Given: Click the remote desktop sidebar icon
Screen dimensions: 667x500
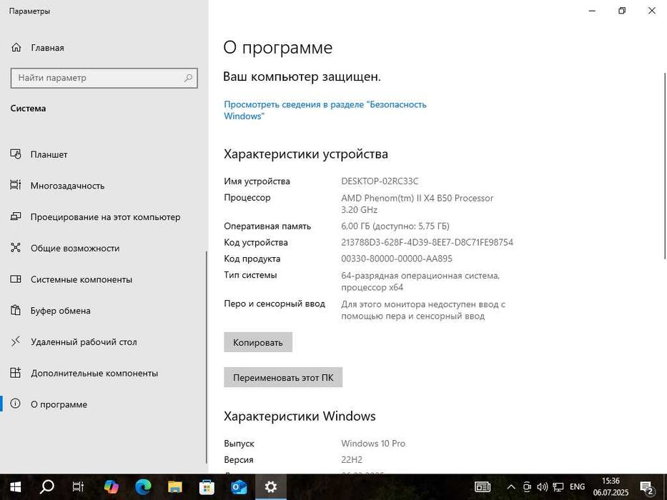Looking at the screenshot, I should coord(15,341).
